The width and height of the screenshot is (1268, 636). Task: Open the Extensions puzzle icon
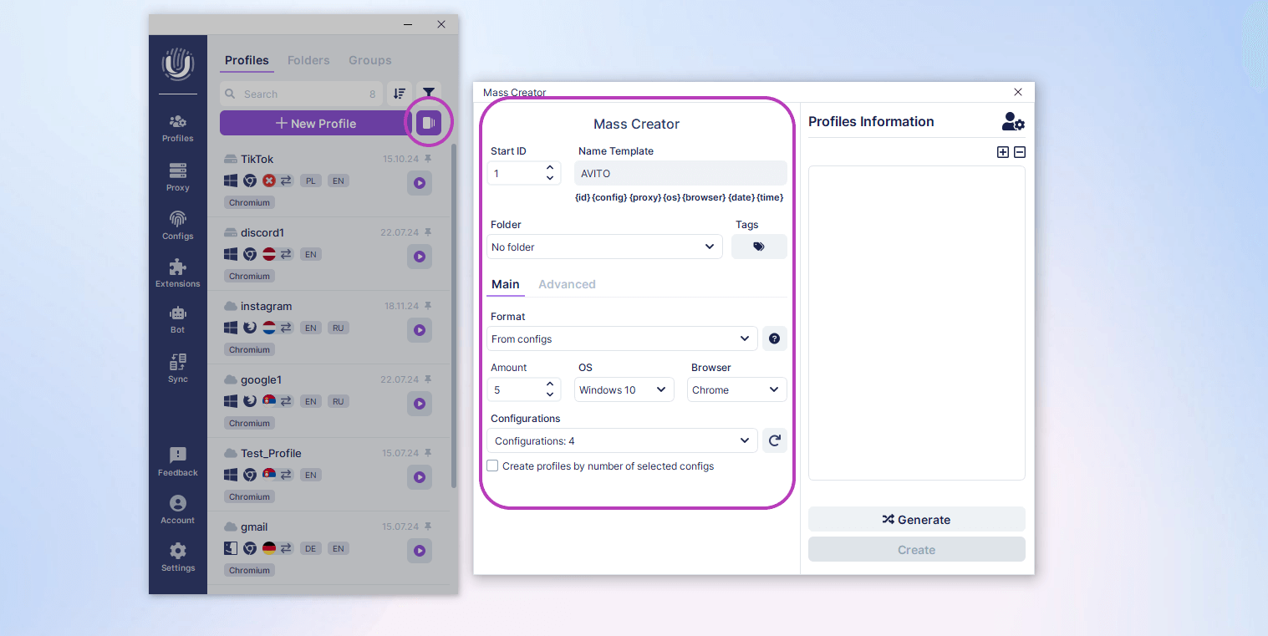click(177, 272)
